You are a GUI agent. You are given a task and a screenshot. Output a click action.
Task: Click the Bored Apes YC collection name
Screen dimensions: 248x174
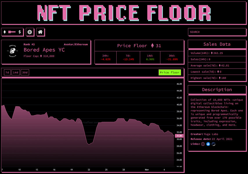click(44, 50)
